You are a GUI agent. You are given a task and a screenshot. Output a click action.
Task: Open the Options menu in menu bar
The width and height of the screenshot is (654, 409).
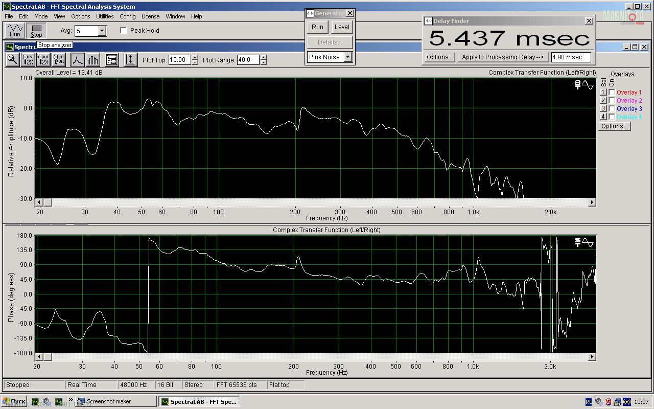(80, 16)
